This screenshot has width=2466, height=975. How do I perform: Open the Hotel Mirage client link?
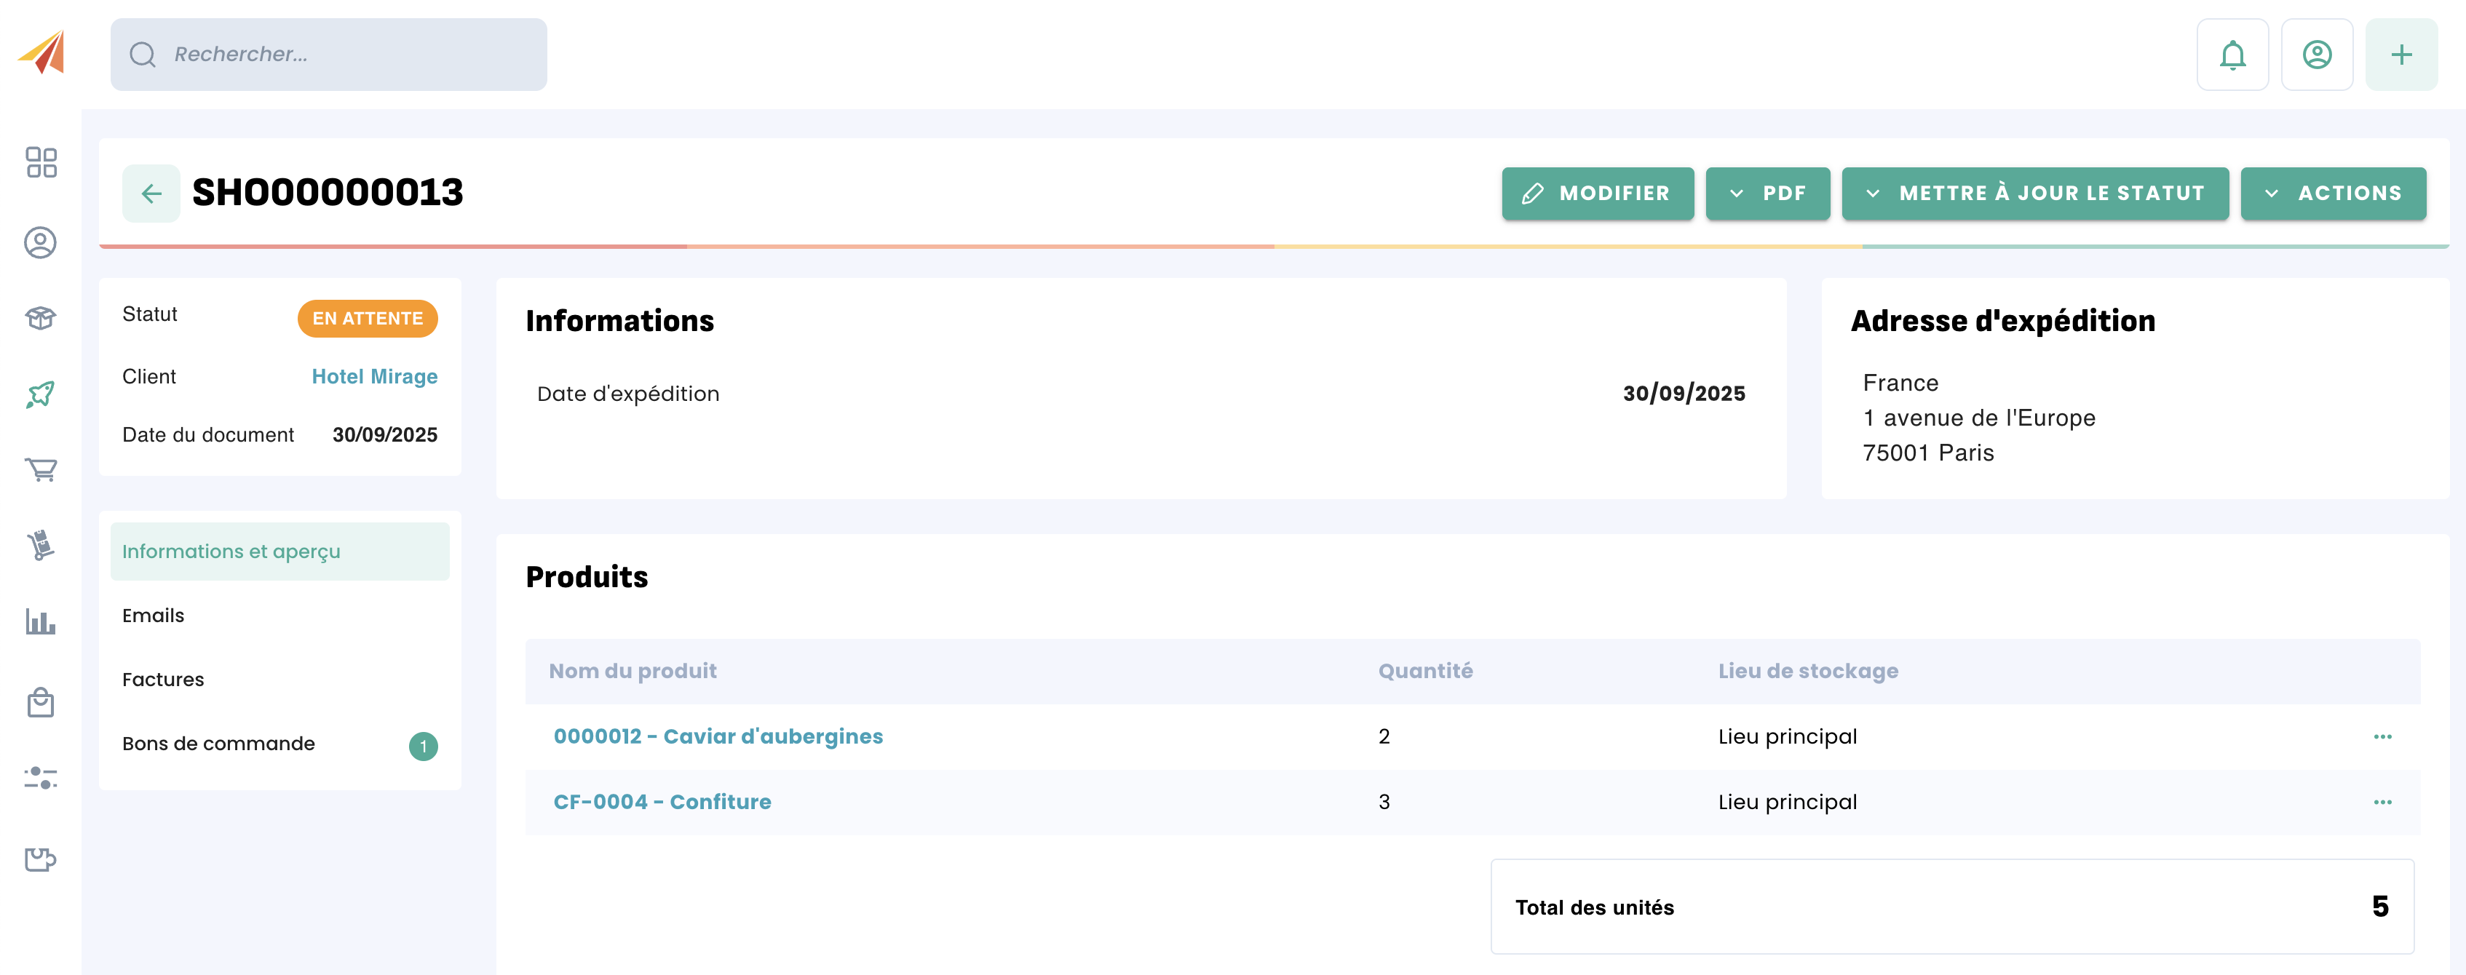tap(374, 376)
